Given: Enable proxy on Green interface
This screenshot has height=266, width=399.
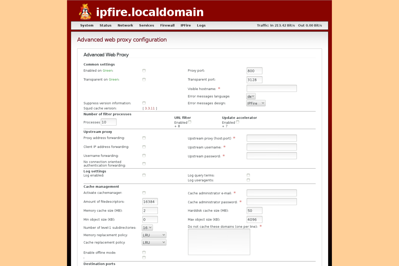Looking at the screenshot, I should pos(144,70).
